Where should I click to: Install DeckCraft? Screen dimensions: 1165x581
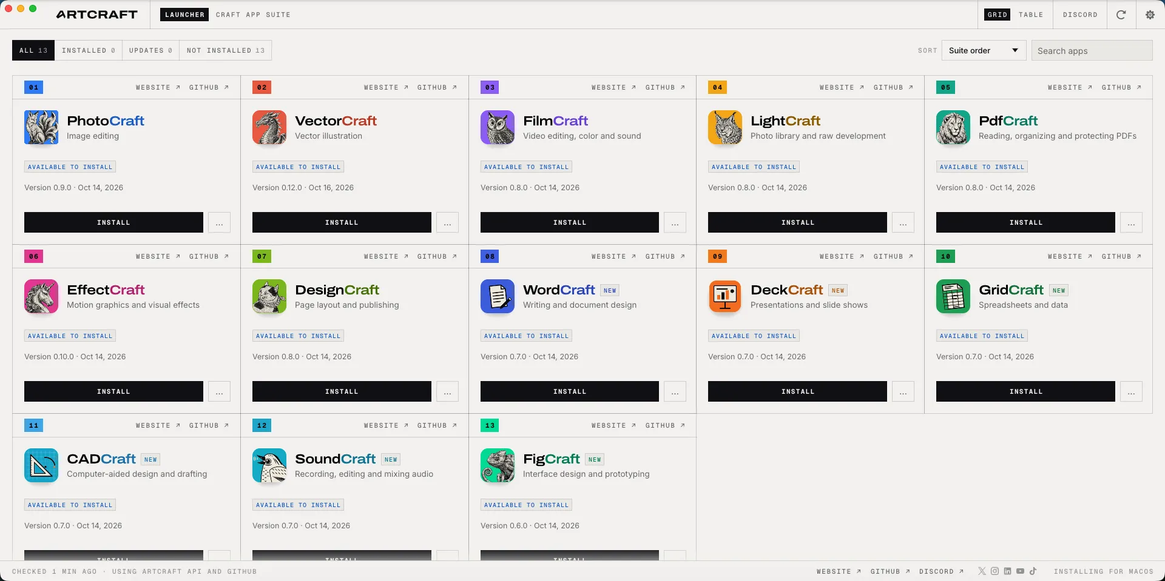coord(797,391)
